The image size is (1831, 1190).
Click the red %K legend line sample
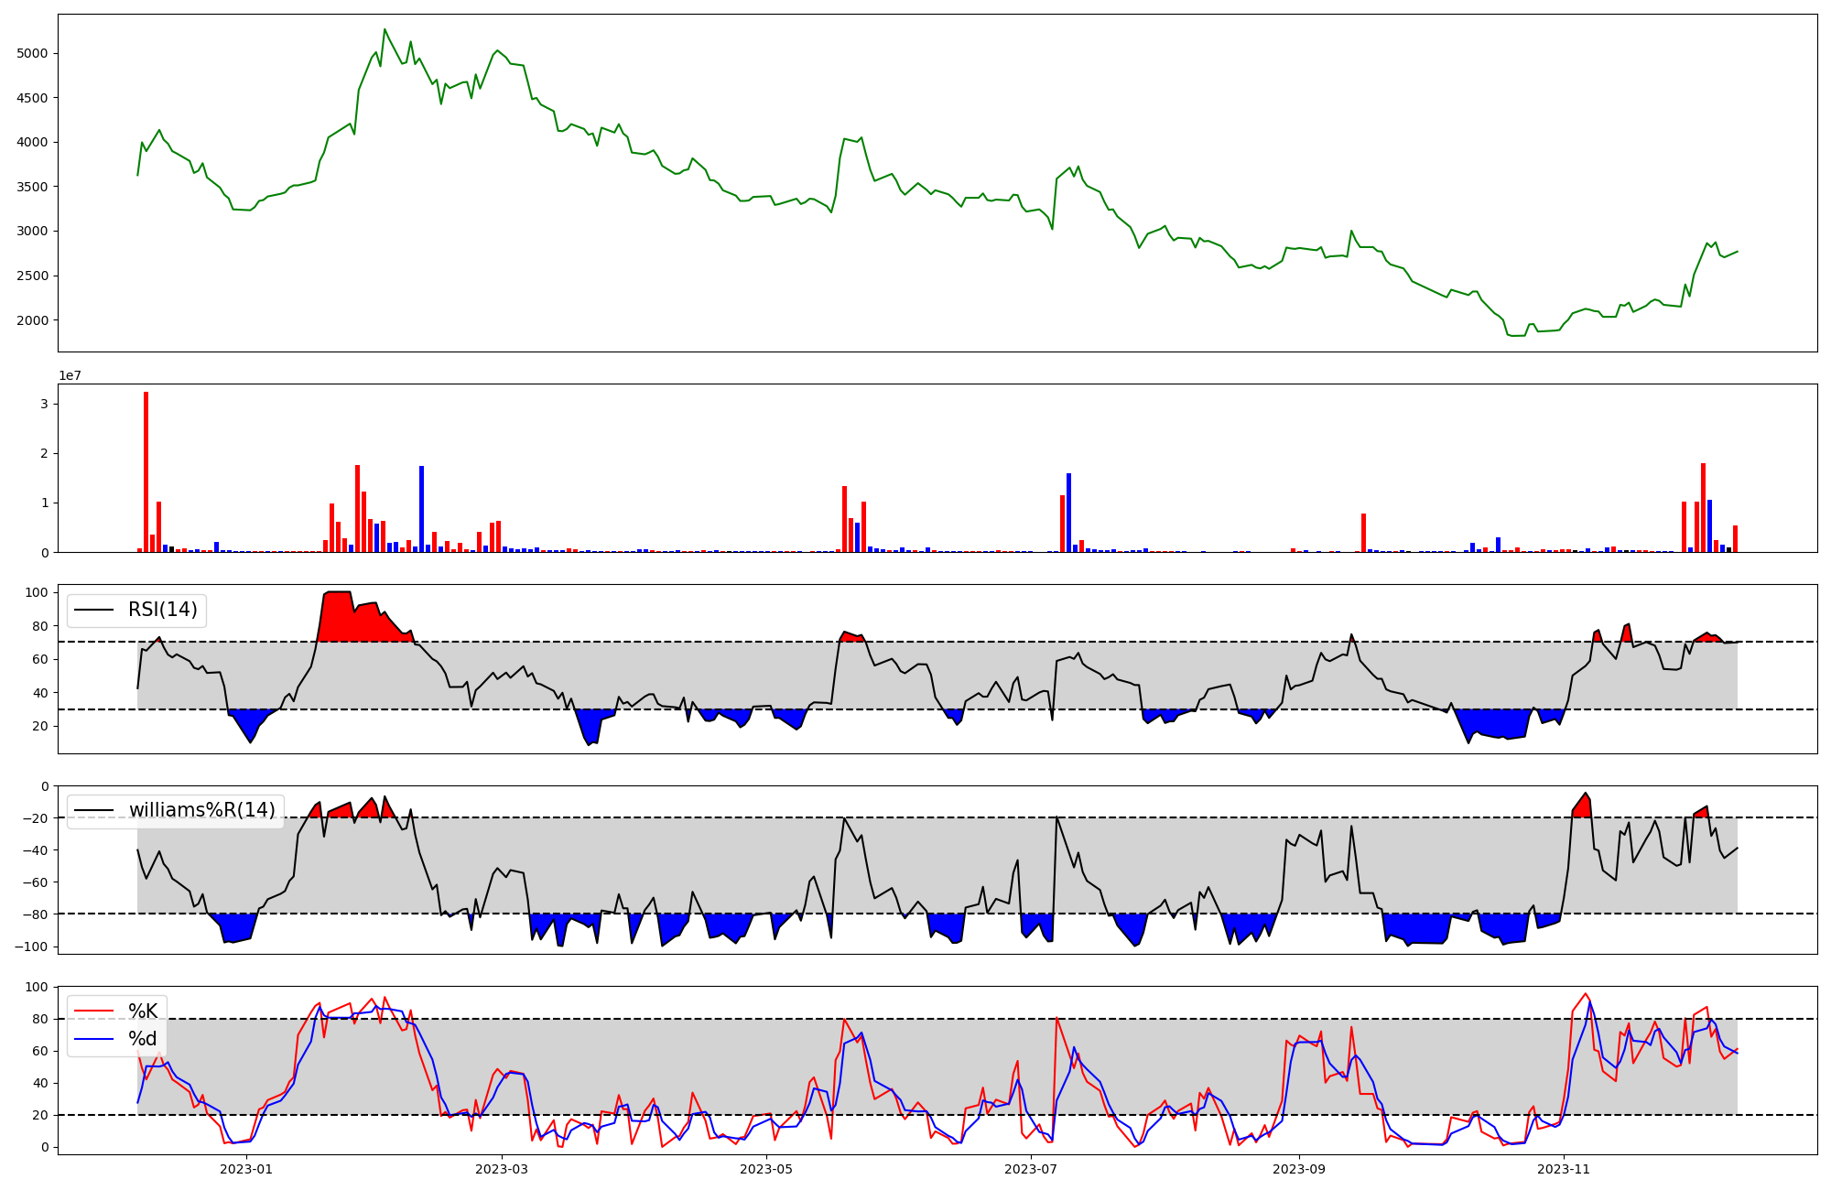coord(94,1011)
